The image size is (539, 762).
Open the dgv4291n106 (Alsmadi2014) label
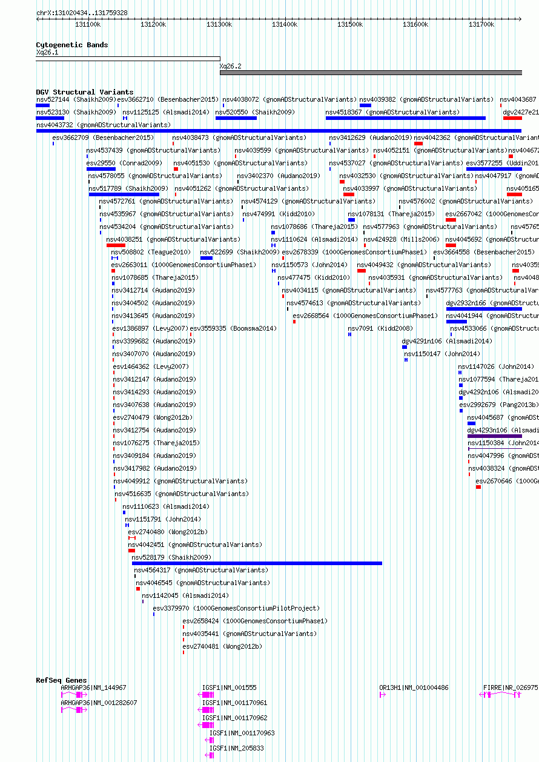447,341
